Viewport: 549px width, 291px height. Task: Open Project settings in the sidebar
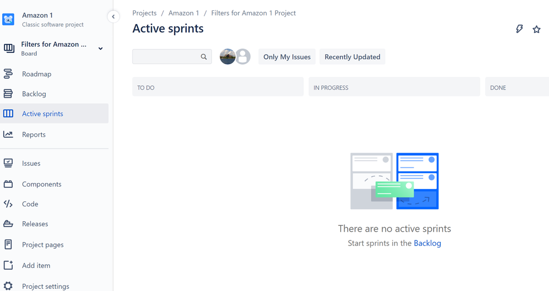click(46, 286)
